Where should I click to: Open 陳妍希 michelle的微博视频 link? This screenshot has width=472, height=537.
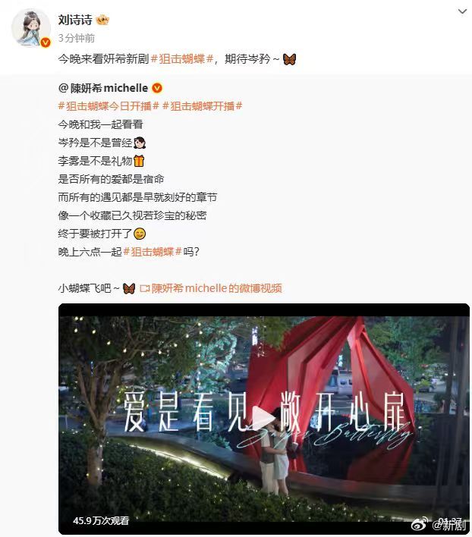211,288
